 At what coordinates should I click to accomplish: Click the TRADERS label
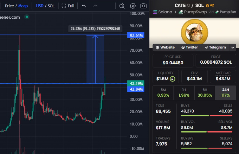coord(163,138)
